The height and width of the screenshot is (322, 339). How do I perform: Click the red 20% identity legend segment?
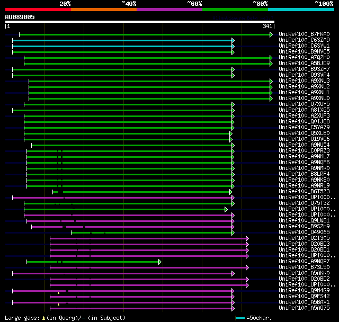click(38, 10)
